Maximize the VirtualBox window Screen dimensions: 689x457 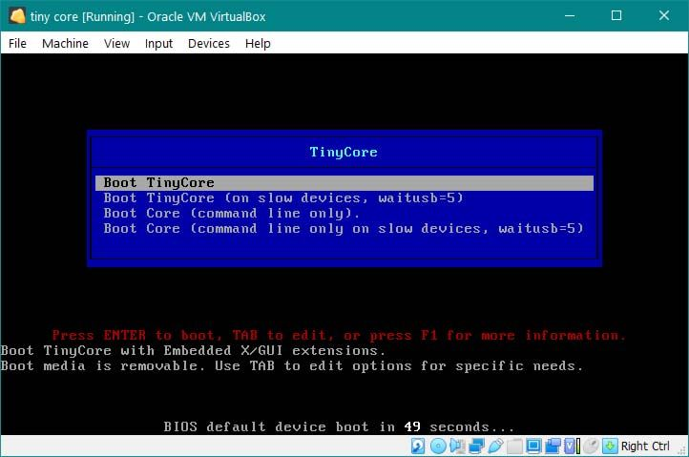[x=616, y=16]
